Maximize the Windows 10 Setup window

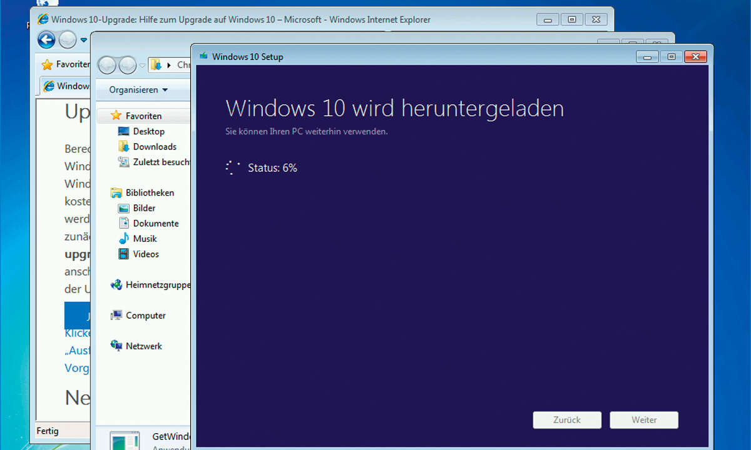pyautogui.click(x=671, y=57)
